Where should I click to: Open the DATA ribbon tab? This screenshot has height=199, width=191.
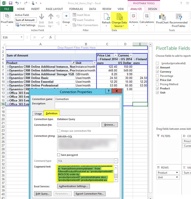(93, 9)
